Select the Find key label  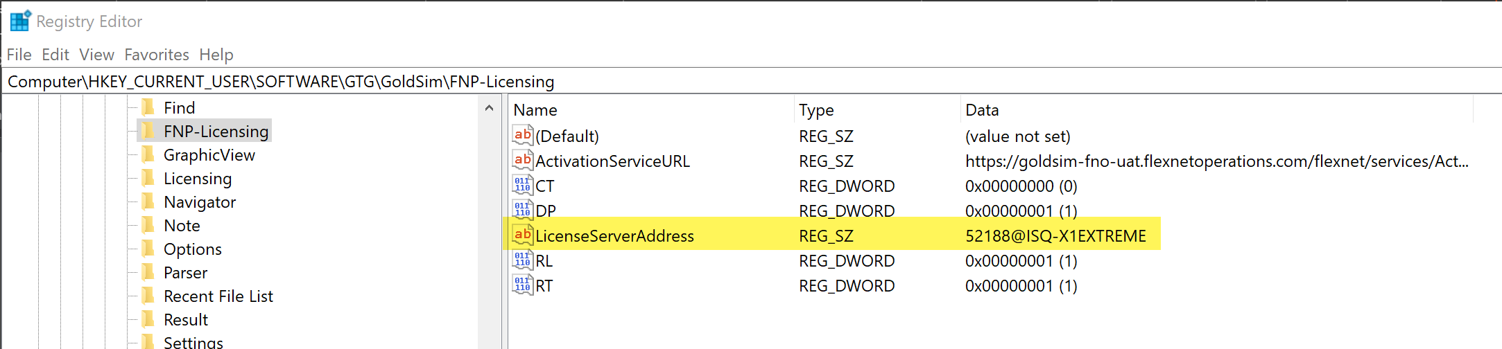[180, 108]
